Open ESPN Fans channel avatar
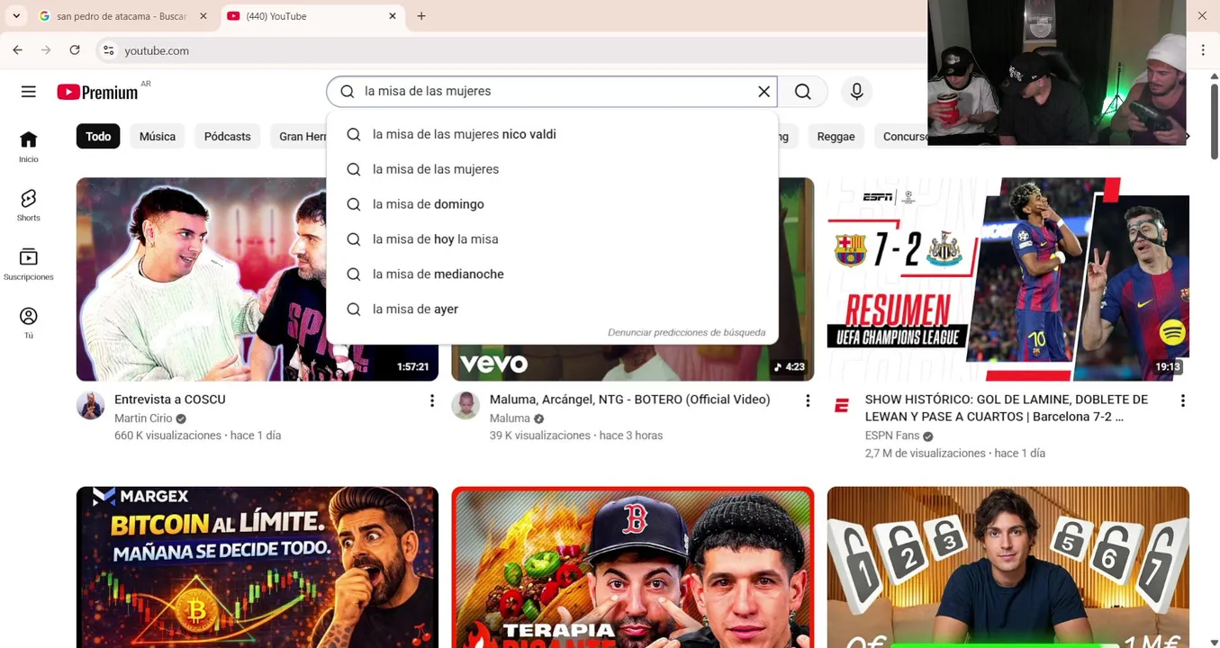1220x648 pixels. pyautogui.click(x=841, y=406)
